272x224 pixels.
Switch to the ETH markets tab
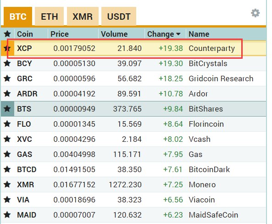pos(49,17)
